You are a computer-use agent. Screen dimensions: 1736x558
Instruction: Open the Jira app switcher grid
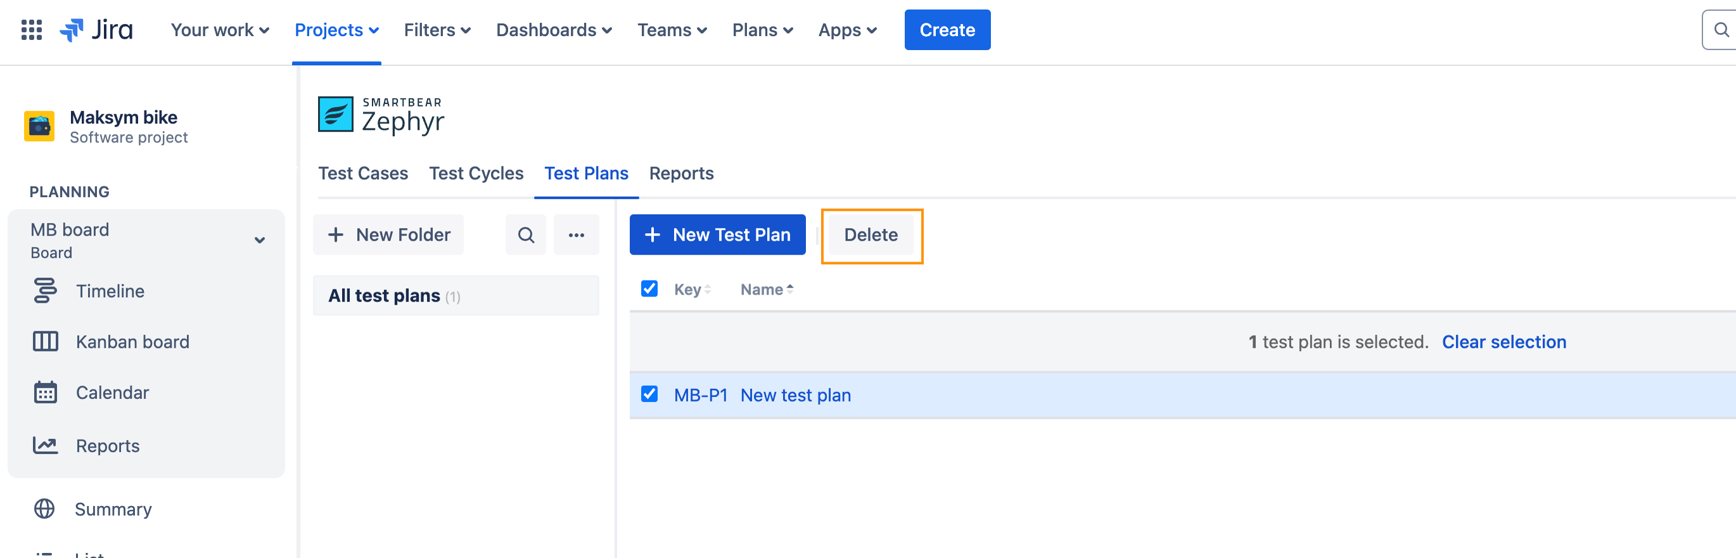click(x=31, y=30)
